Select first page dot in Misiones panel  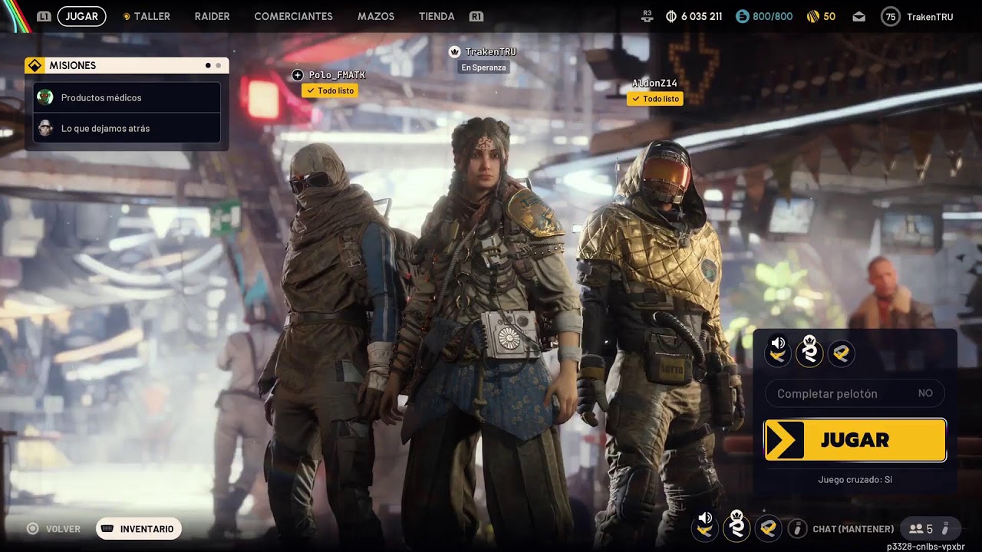pyautogui.click(x=208, y=66)
